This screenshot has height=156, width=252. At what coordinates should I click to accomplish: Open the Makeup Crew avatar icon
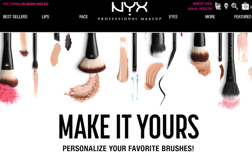coord(218,6)
